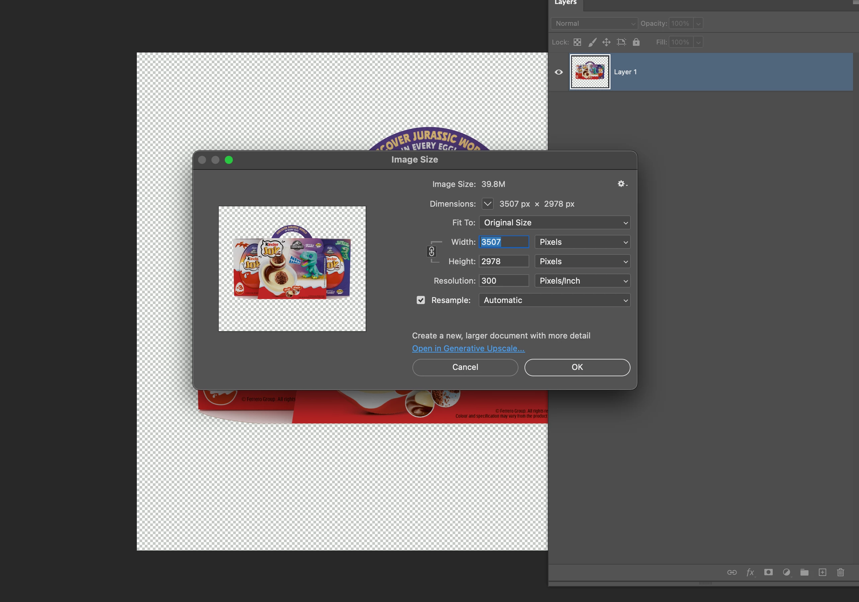
Task: Toggle the Resample checkbox
Action: [420, 300]
